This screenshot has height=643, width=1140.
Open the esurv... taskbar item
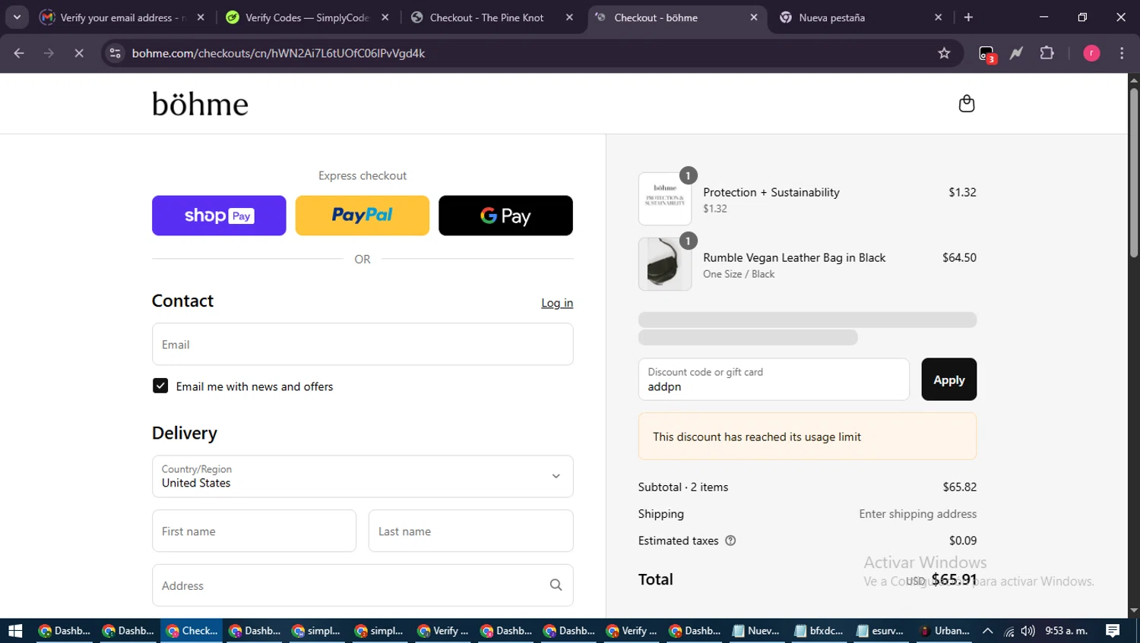tap(881, 631)
